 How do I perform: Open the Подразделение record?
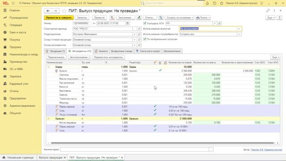[x=139, y=34]
